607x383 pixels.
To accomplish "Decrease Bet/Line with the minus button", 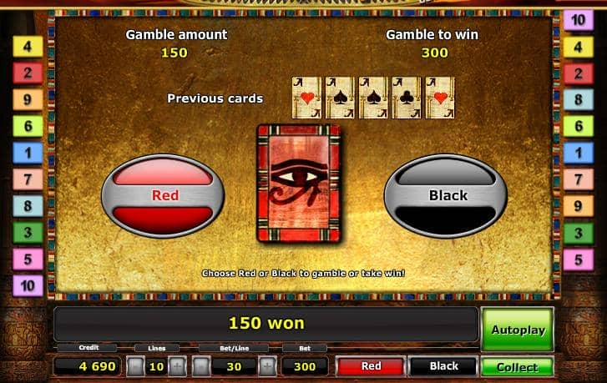I will tap(201, 366).
